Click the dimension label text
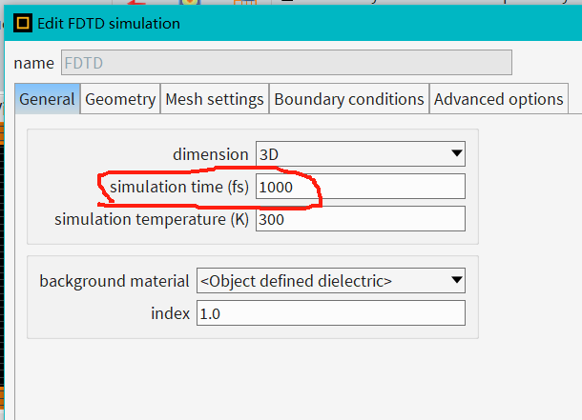Viewport: 582px width, 420px height. pos(210,154)
